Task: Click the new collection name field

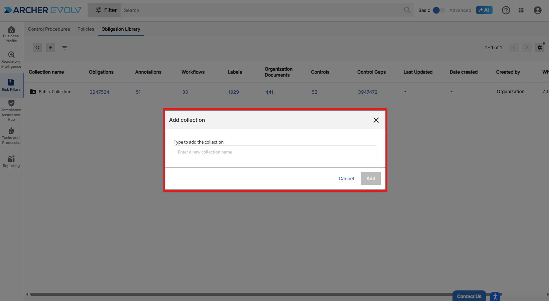Action: [275, 152]
